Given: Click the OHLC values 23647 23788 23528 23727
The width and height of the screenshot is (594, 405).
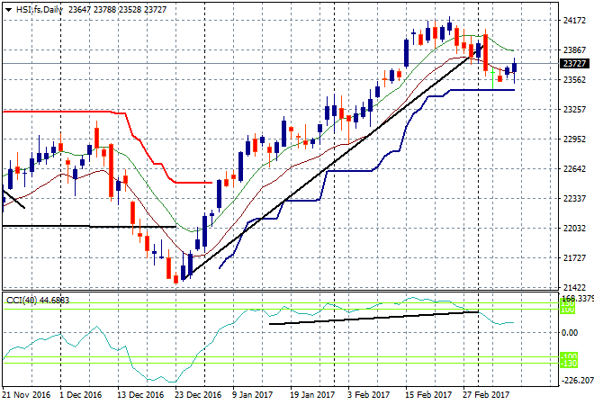Looking at the screenshot, I should (x=117, y=10).
